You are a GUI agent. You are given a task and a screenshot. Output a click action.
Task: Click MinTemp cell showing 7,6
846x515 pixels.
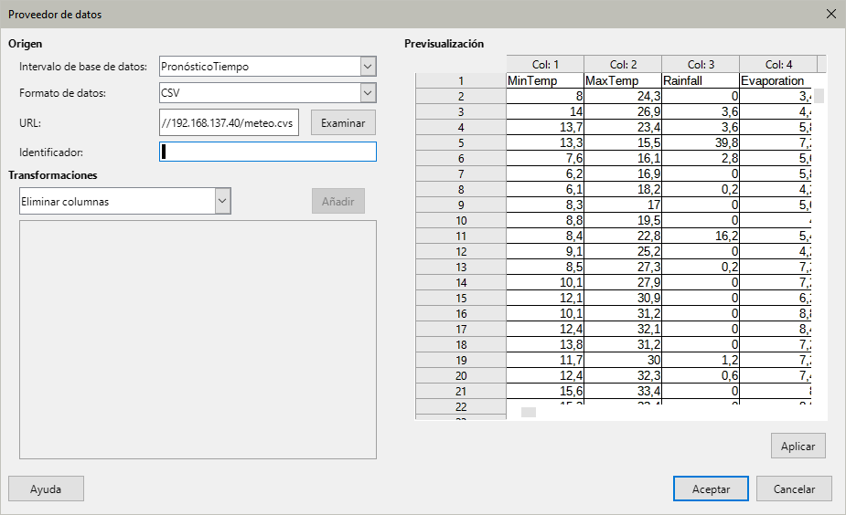click(x=545, y=158)
